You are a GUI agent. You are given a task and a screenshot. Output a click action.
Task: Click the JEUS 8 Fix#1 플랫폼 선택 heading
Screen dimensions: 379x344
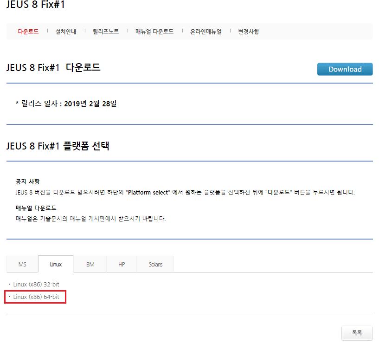(58, 146)
